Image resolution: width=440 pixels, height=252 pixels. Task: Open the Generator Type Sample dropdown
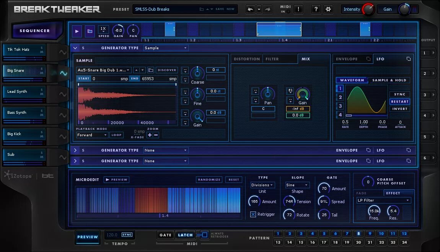166,48
